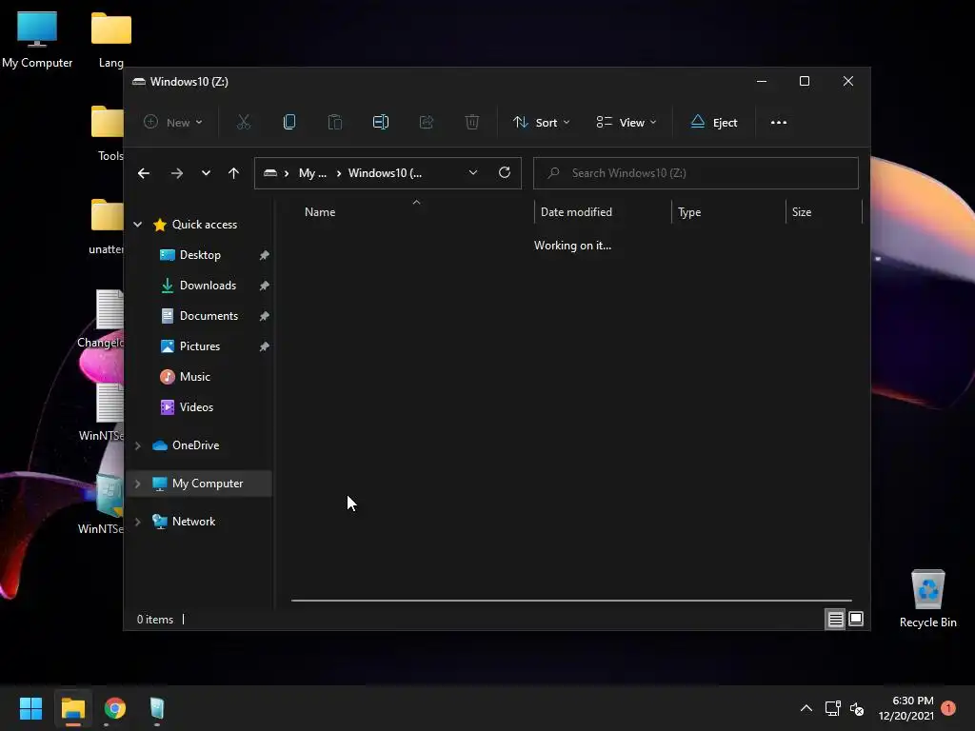Click the network icon in system tray
This screenshot has width=975, height=731.
coord(832,708)
